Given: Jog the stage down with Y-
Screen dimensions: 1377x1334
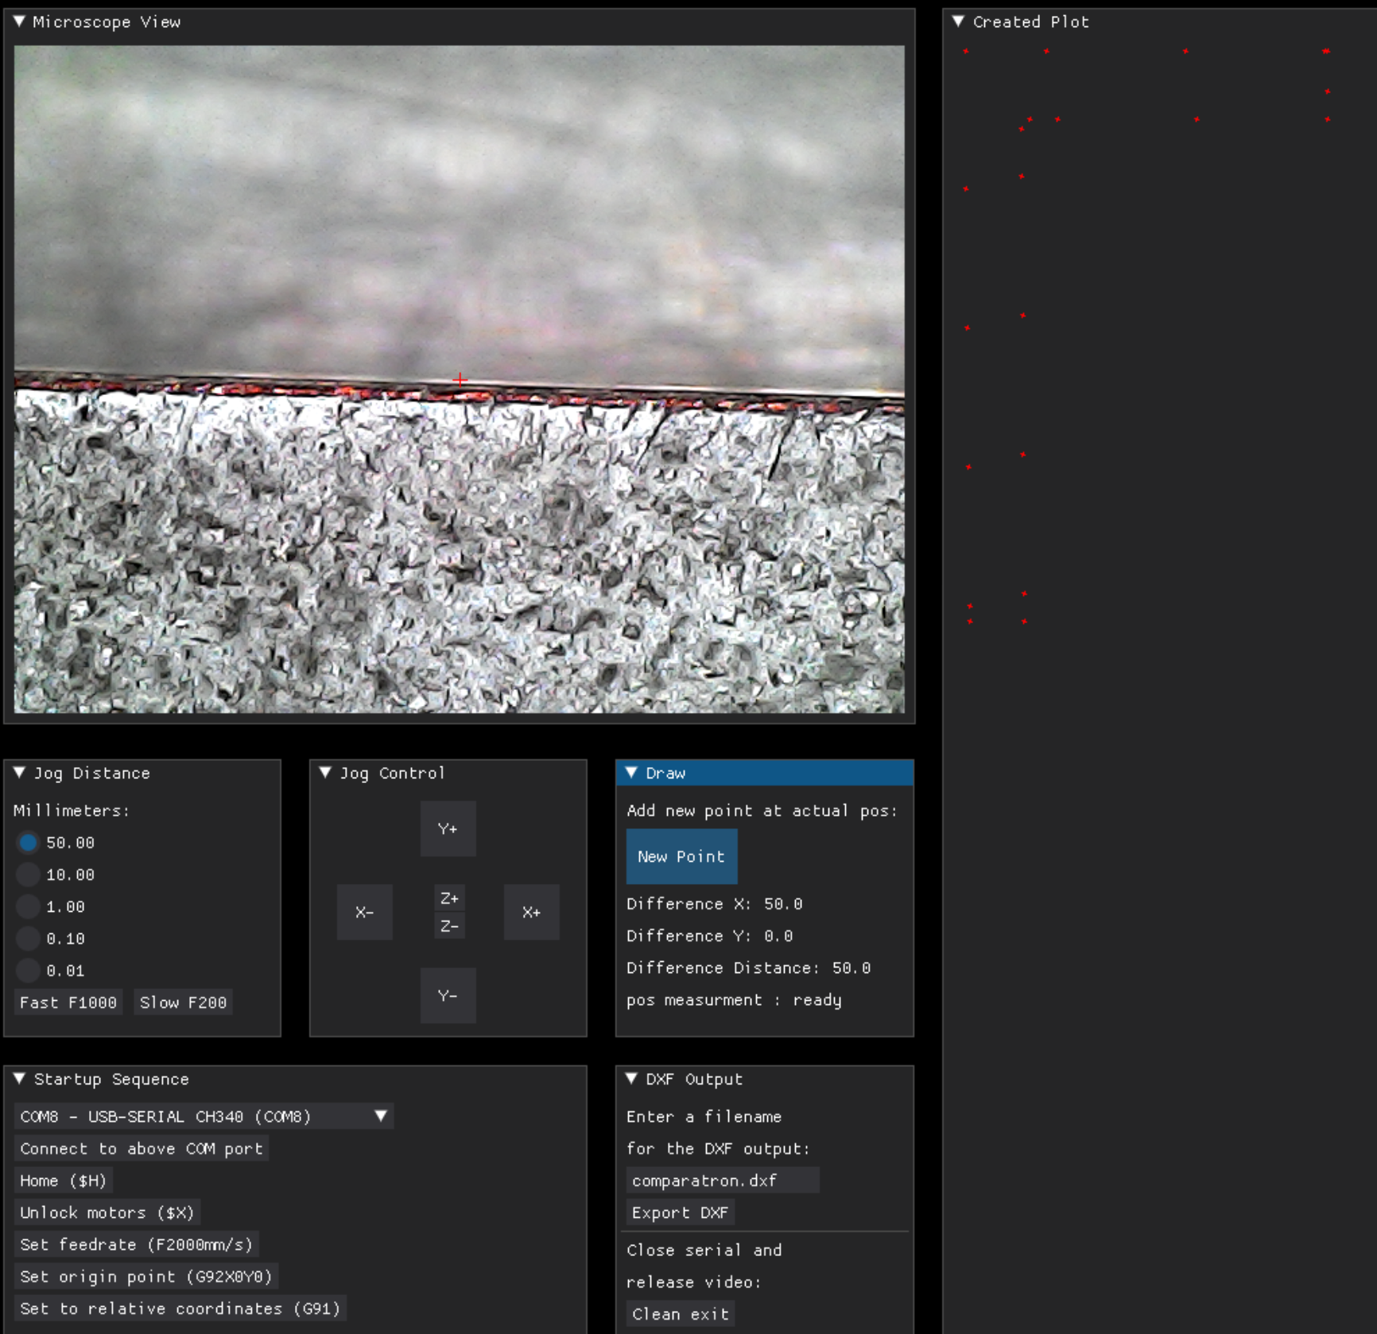Looking at the screenshot, I should point(448,995).
